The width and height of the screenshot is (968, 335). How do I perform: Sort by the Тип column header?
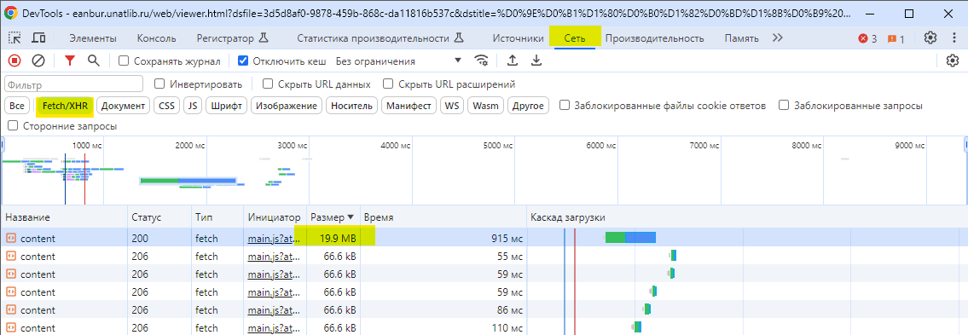point(217,217)
